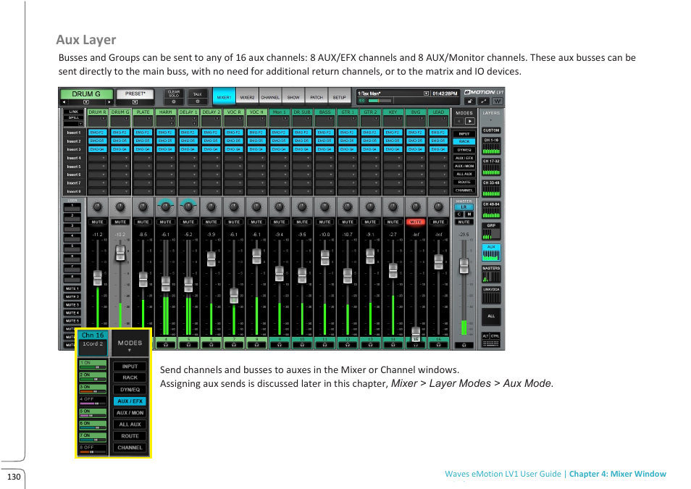Select the GRP layer
691x489 pixels.
pyautogui.click(x=491, y=232)
